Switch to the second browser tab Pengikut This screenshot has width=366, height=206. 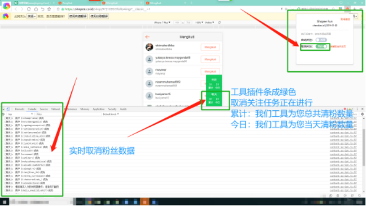click(x=78, y=3)
